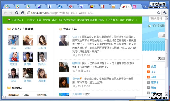Open 周伟童's avatar photo
170x101 pixels.
[42, 73]
